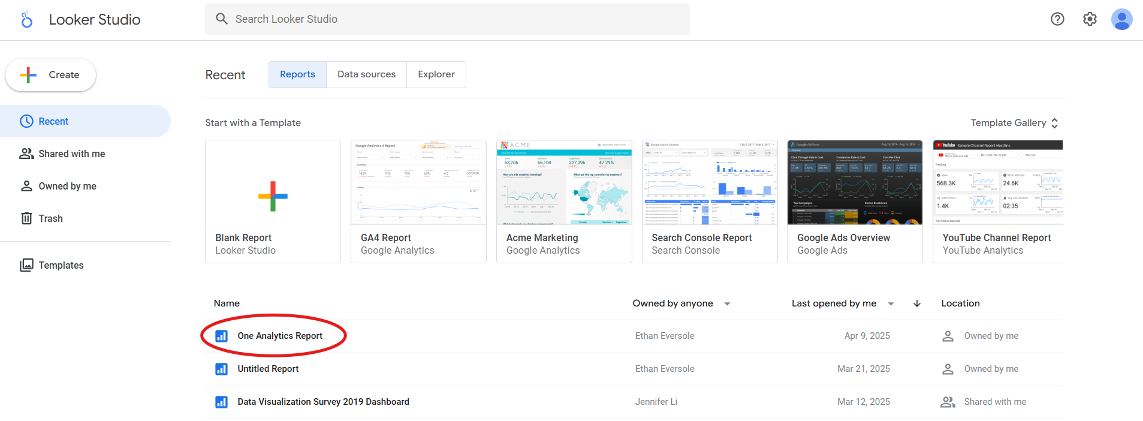Click the Location column header

pos(960,303)
